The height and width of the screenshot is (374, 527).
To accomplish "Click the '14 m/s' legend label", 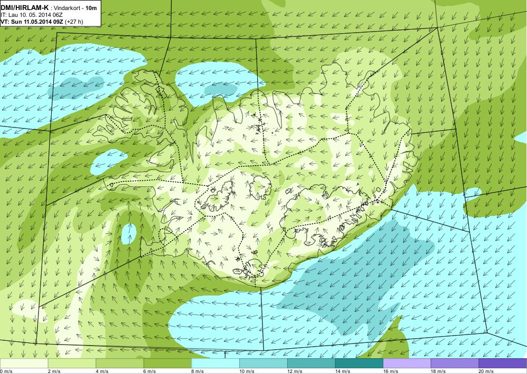I will coord(343,371).
